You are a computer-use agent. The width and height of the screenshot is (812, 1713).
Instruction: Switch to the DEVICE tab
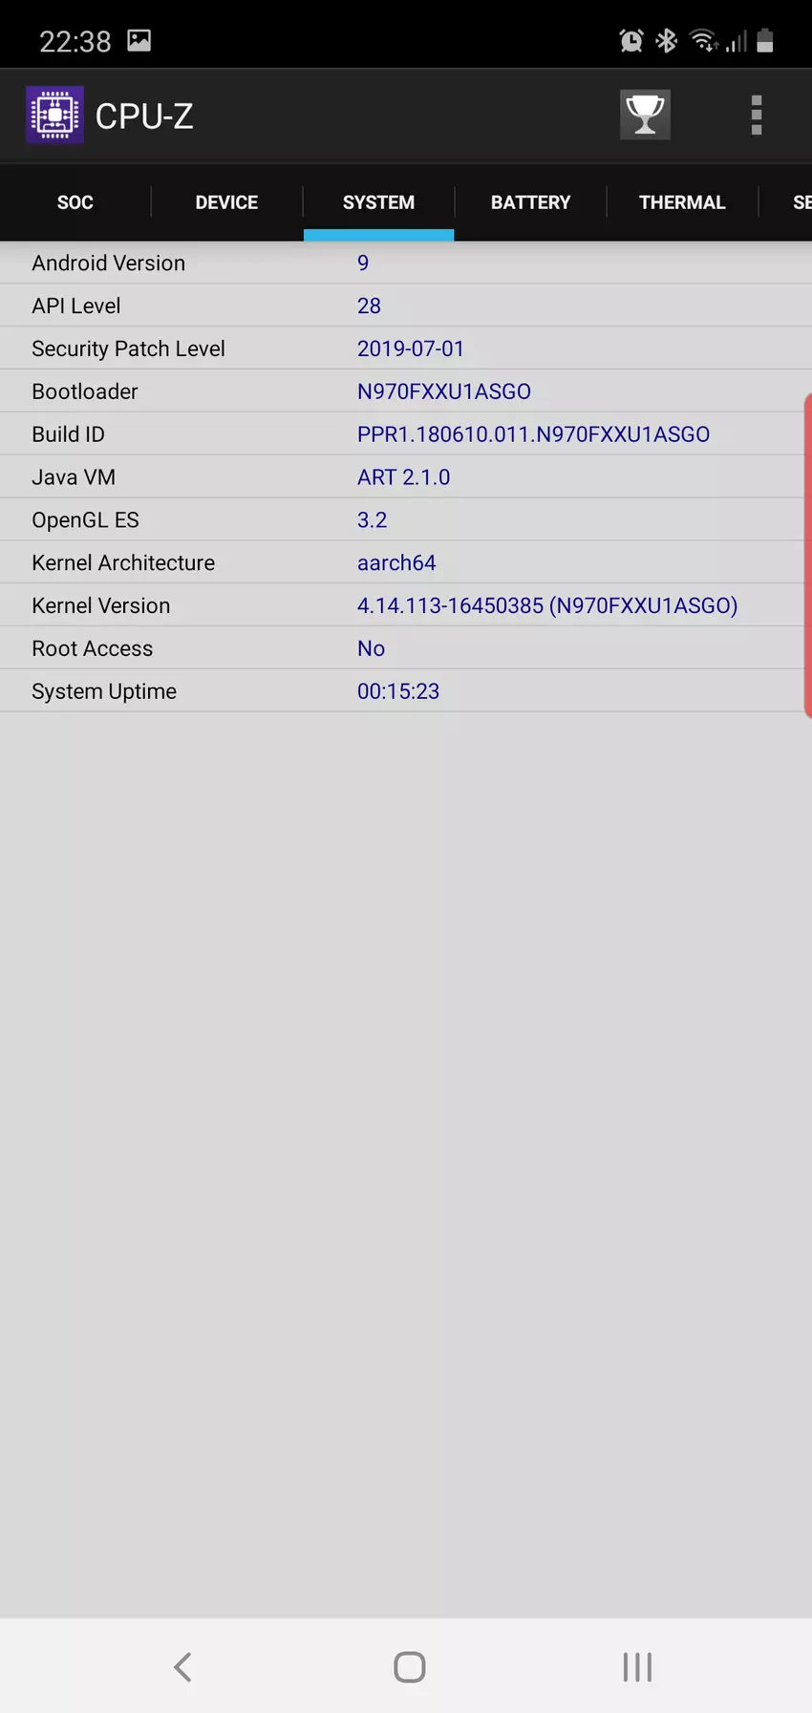click(226, 202)
